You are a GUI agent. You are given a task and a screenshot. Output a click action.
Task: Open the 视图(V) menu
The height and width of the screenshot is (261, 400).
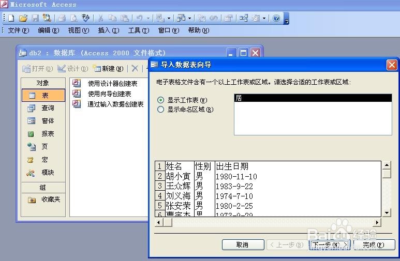79,30
